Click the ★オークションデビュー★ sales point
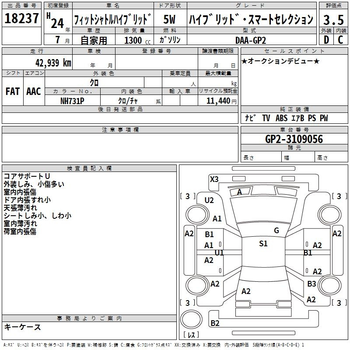Screen dimensions: 350x350 coord(280,61)
